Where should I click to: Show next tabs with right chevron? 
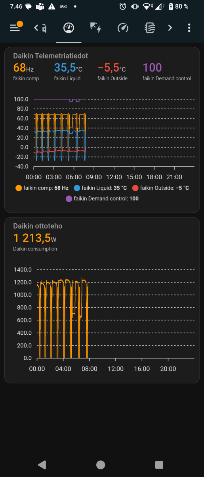[x=170, y=28]
